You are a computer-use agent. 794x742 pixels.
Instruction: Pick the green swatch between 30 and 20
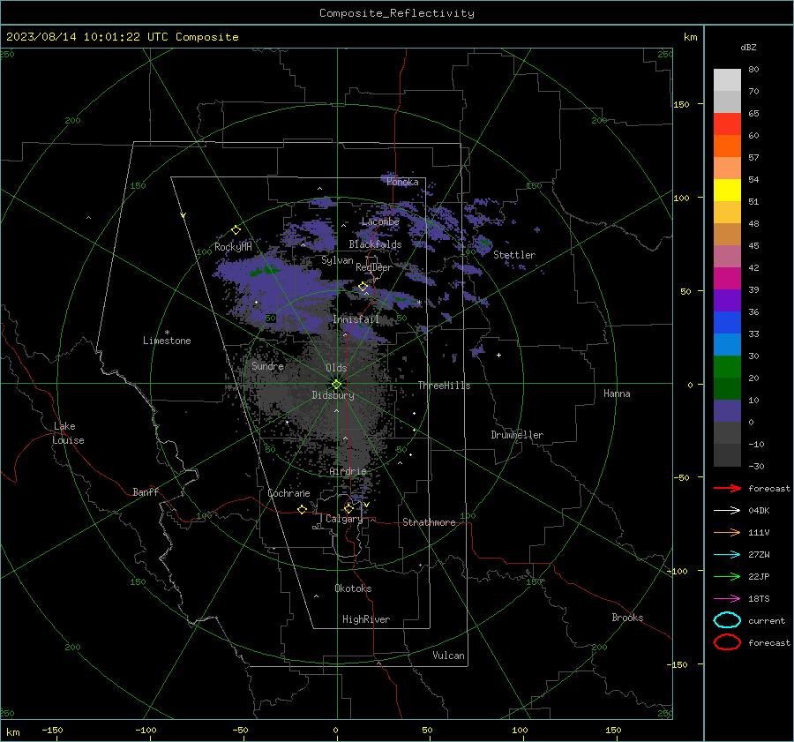pyautogui.click(x=727, y=366)
